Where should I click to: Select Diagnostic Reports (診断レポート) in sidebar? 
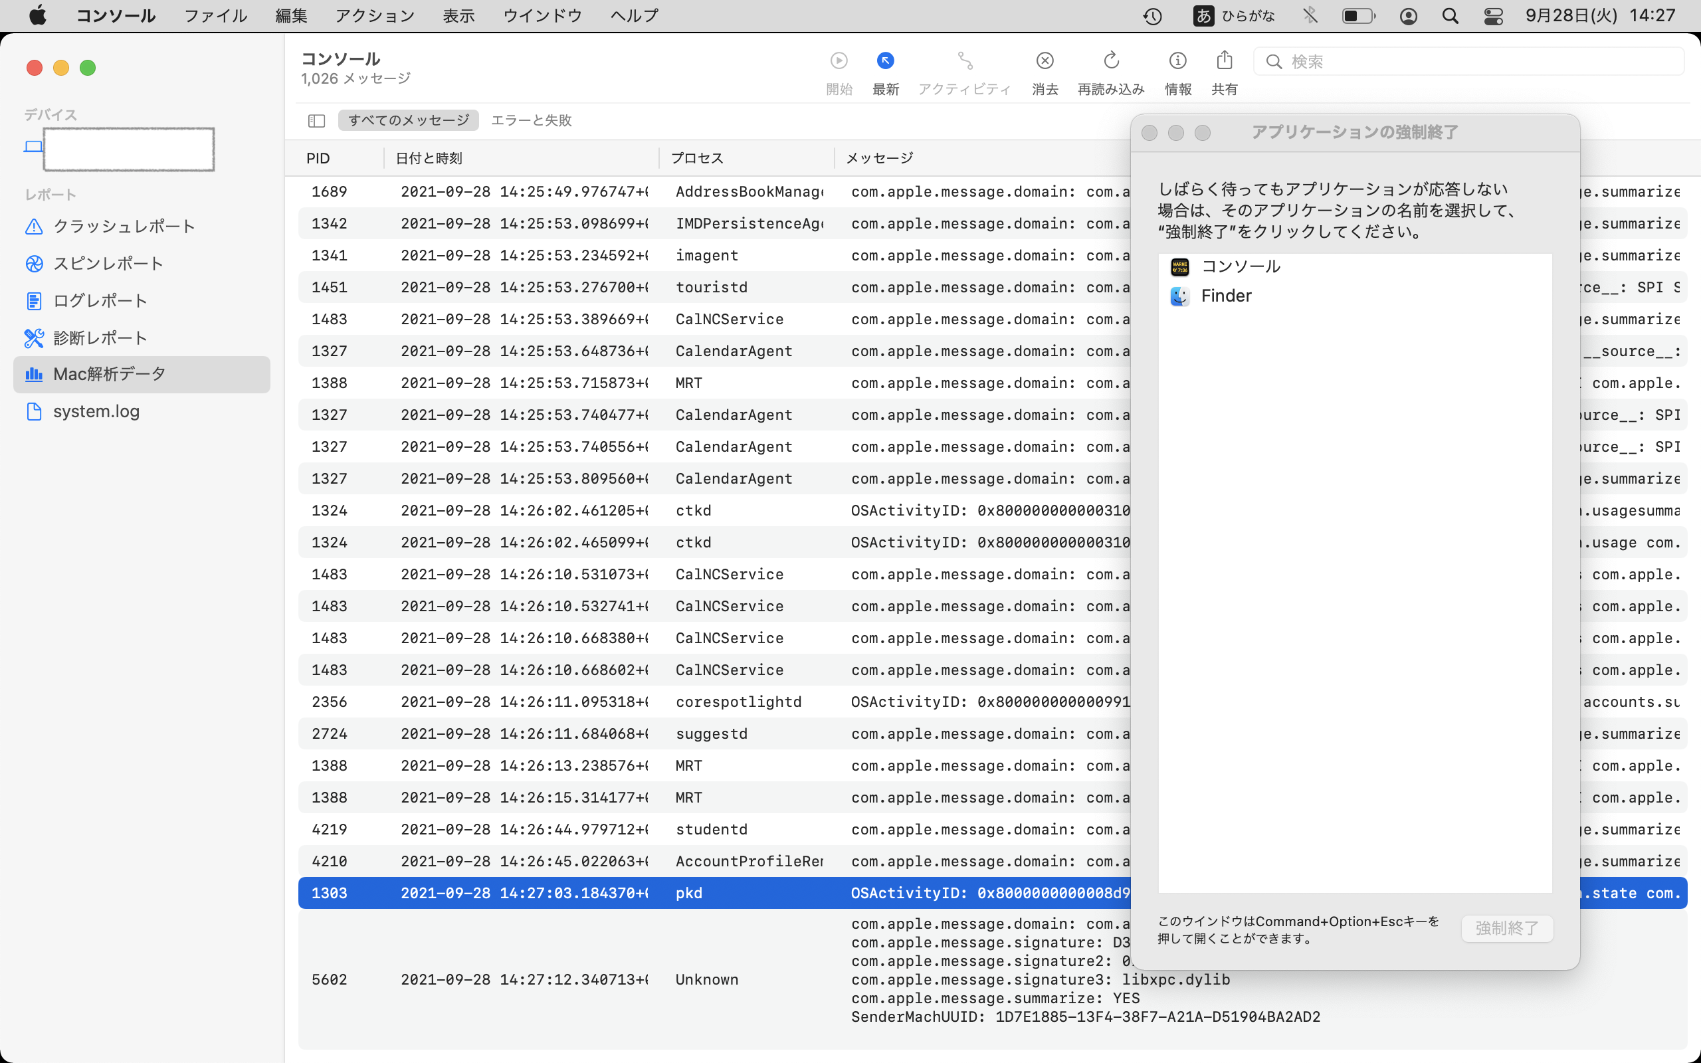pos(100,338)
